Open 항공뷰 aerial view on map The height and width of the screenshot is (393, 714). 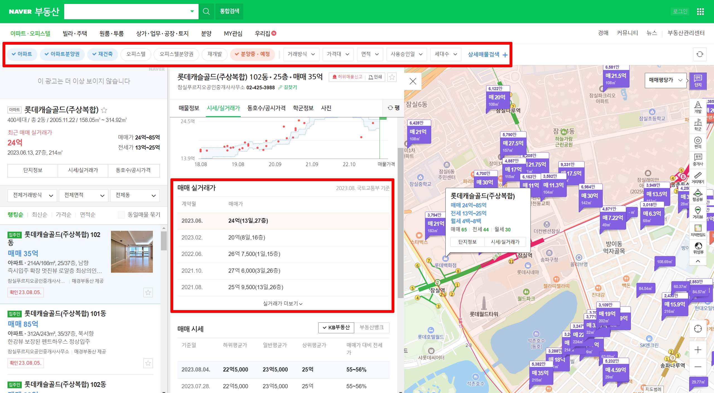[698, 195]
